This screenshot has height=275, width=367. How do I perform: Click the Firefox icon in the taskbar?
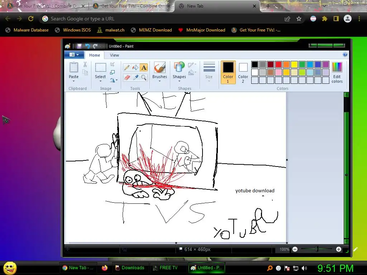[x=104, y=268]
